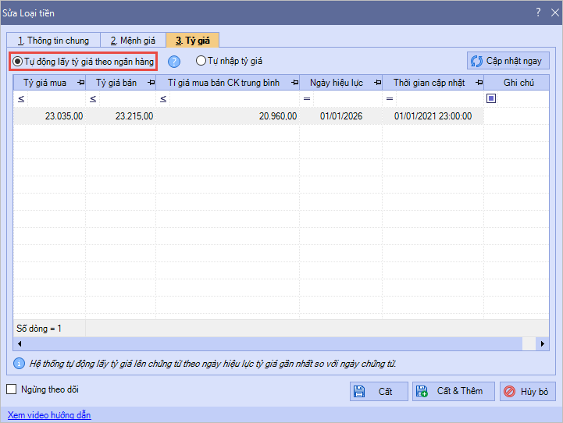Click the pin icon in Tỷ giá bán header

tap(150, 82)
